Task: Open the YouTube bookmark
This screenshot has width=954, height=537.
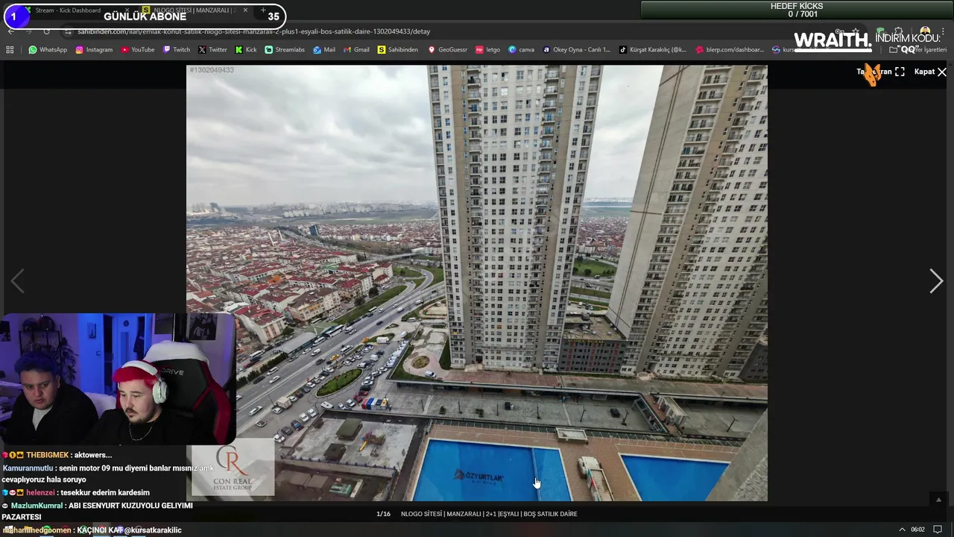Action: point(137,50)
